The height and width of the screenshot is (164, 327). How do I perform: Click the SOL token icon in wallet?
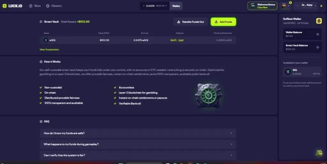(288, 72)
